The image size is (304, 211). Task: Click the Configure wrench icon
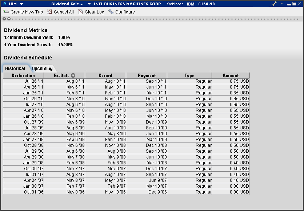click(111, 12)
